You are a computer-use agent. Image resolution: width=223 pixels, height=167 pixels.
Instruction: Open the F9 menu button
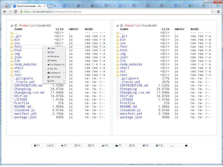coord(146,145)
